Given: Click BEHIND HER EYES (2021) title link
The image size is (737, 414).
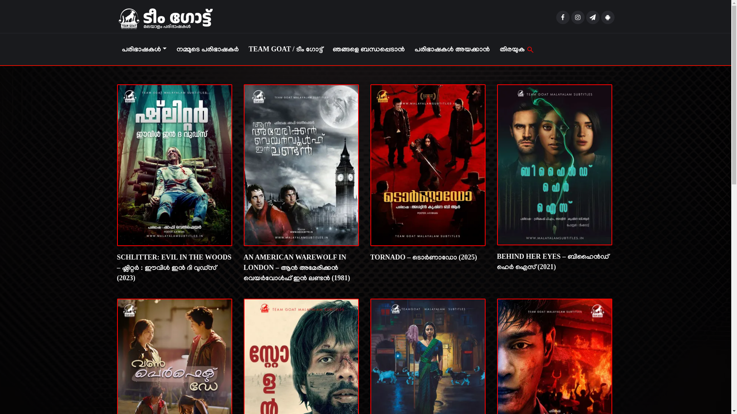Looking at the screenshot, I should point(553,261).
